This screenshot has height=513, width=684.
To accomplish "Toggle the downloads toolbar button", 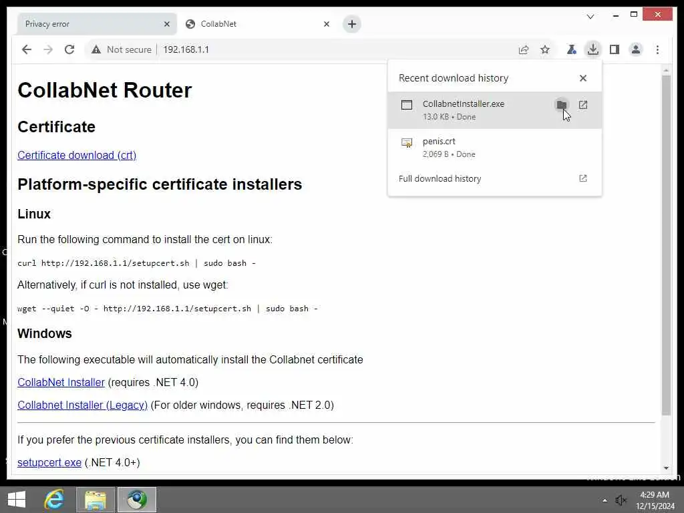I will coord(593,49).
